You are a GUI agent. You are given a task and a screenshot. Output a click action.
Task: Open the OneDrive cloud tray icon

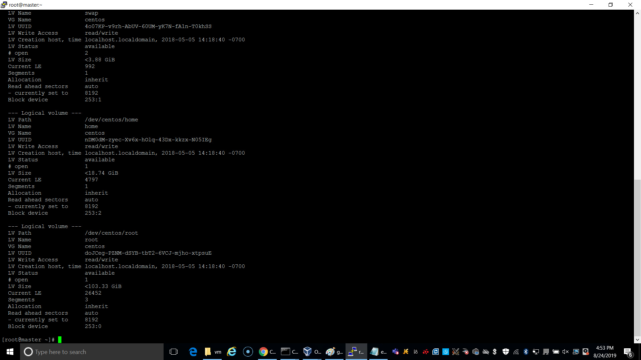click(486, 352)
